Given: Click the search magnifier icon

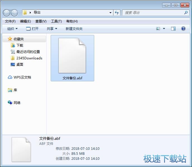Looking at the screenshot, I should point(186,12).
